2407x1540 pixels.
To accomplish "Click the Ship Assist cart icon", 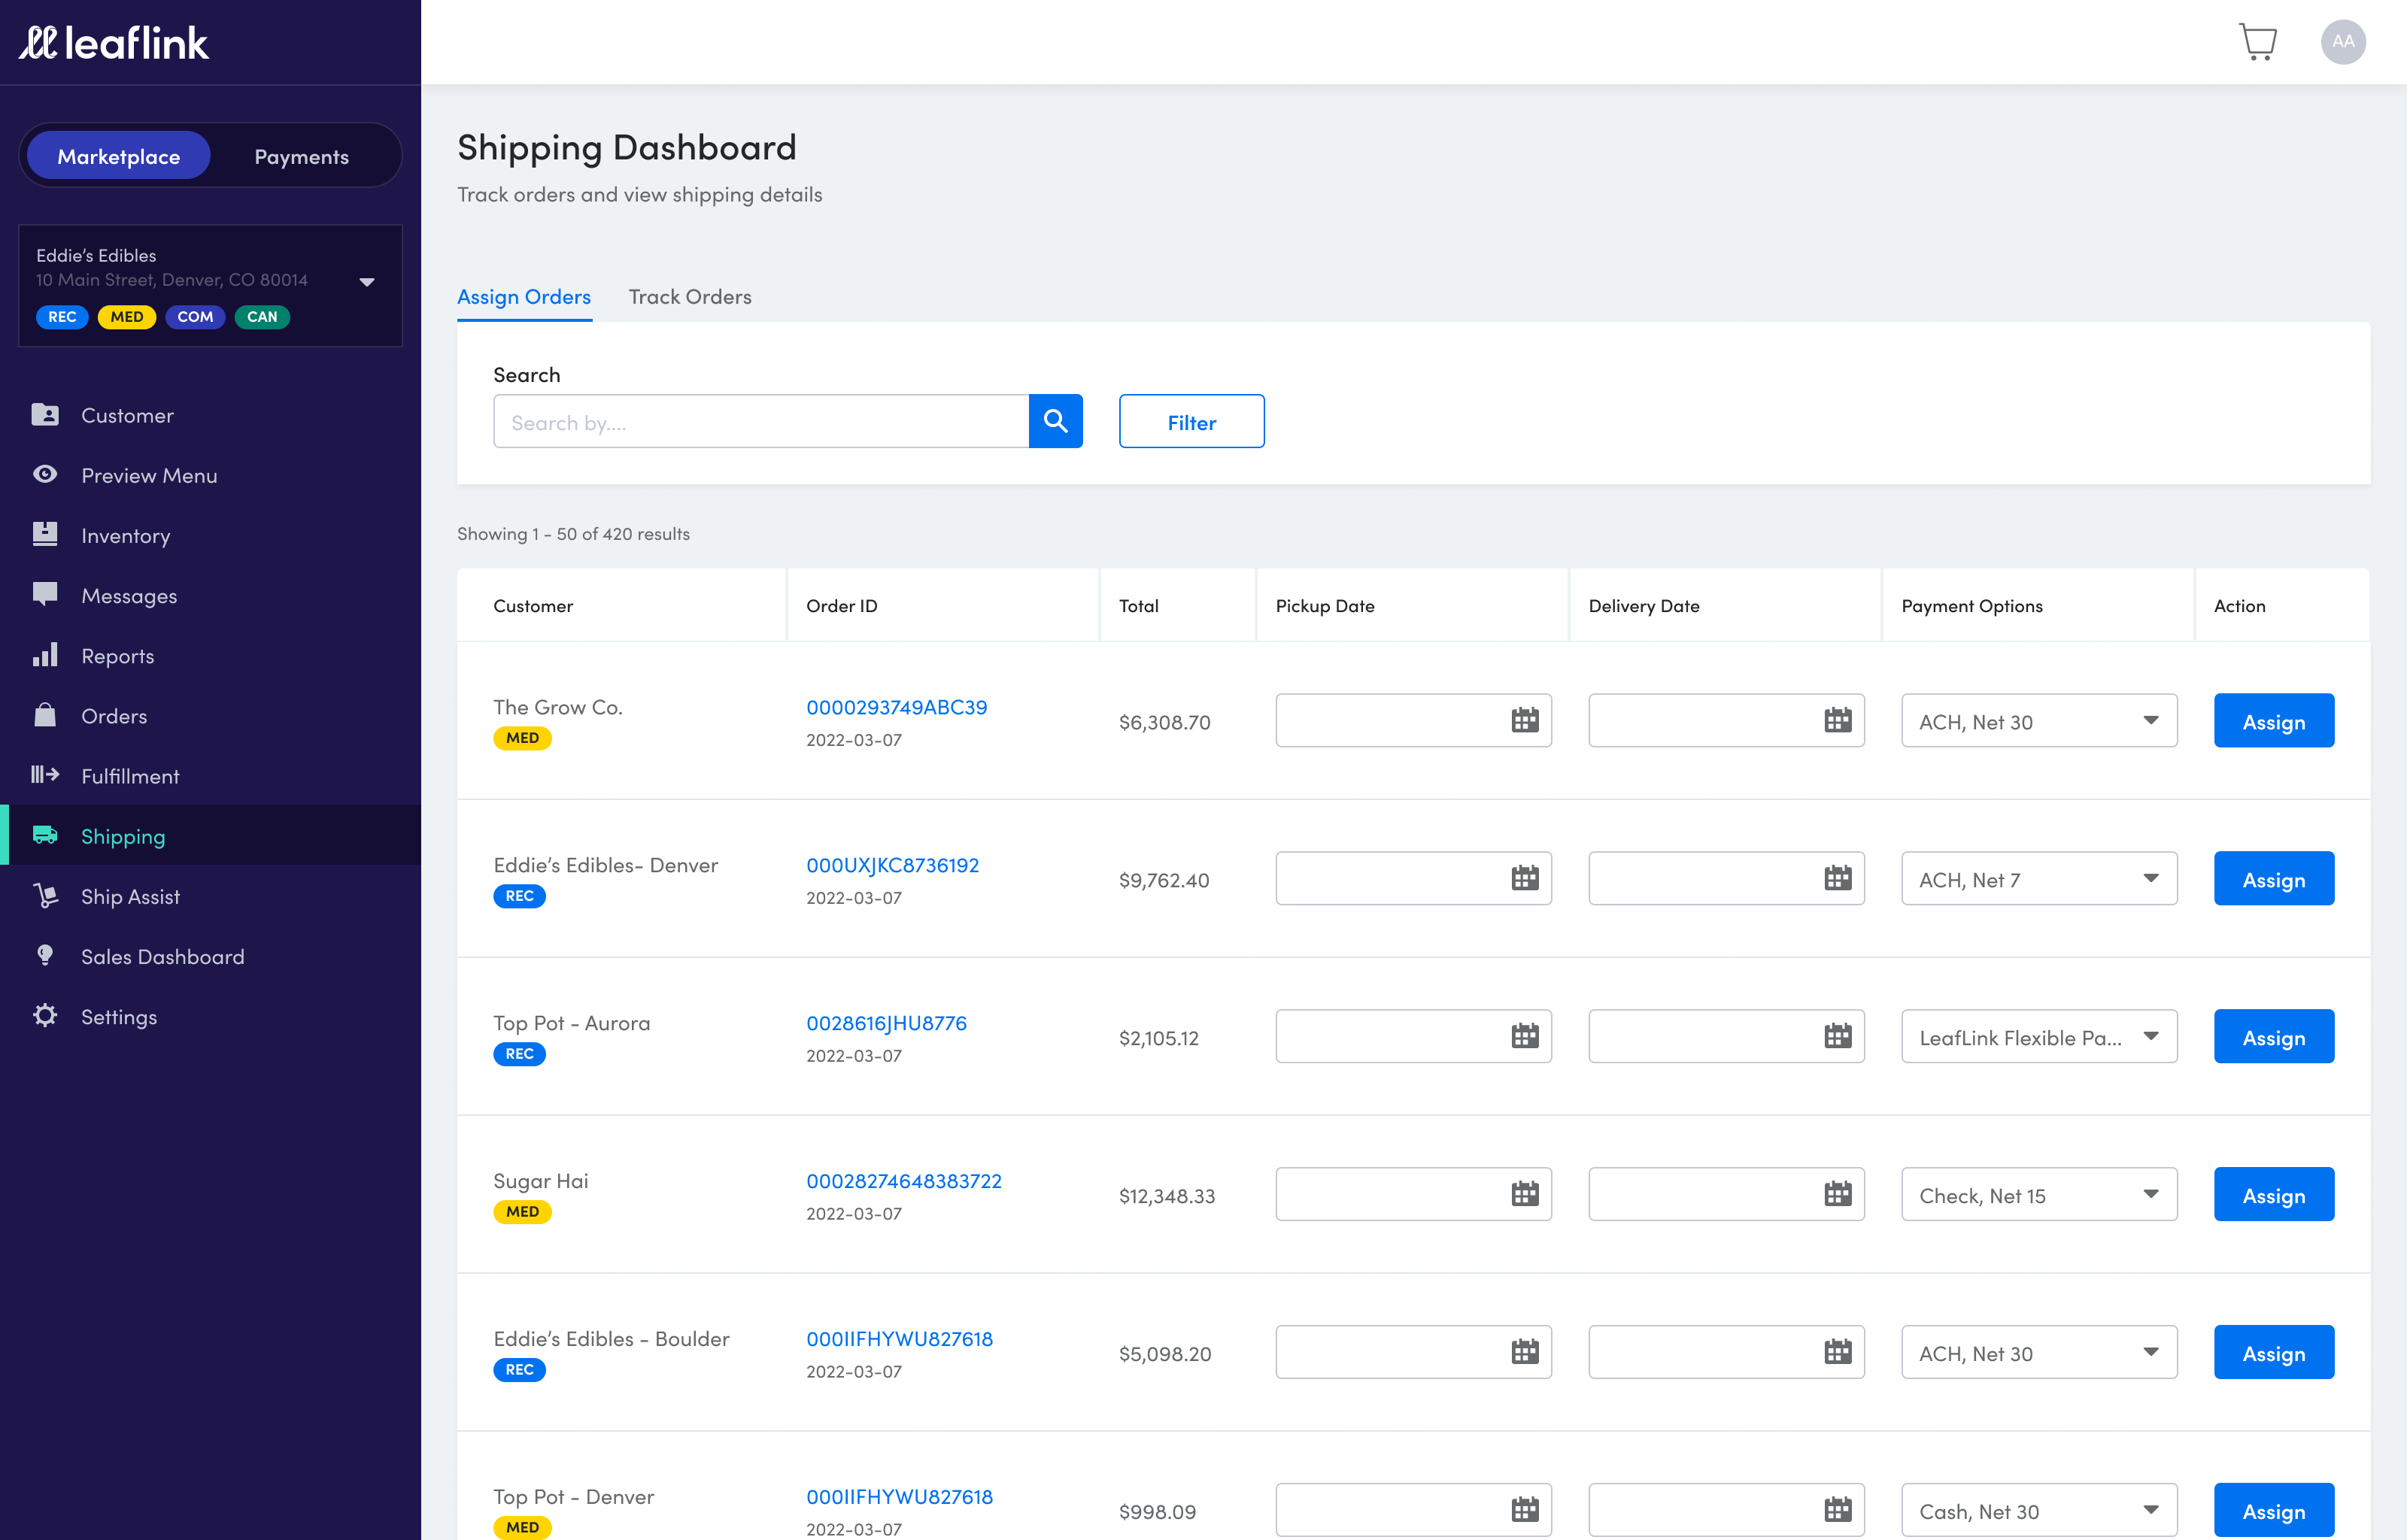I will pos(45,895).
